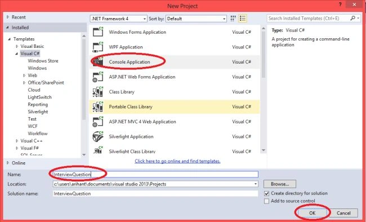Select Cloud in template tree
Viewport: 366px width, 222px height.
click(x=34, y=90)
